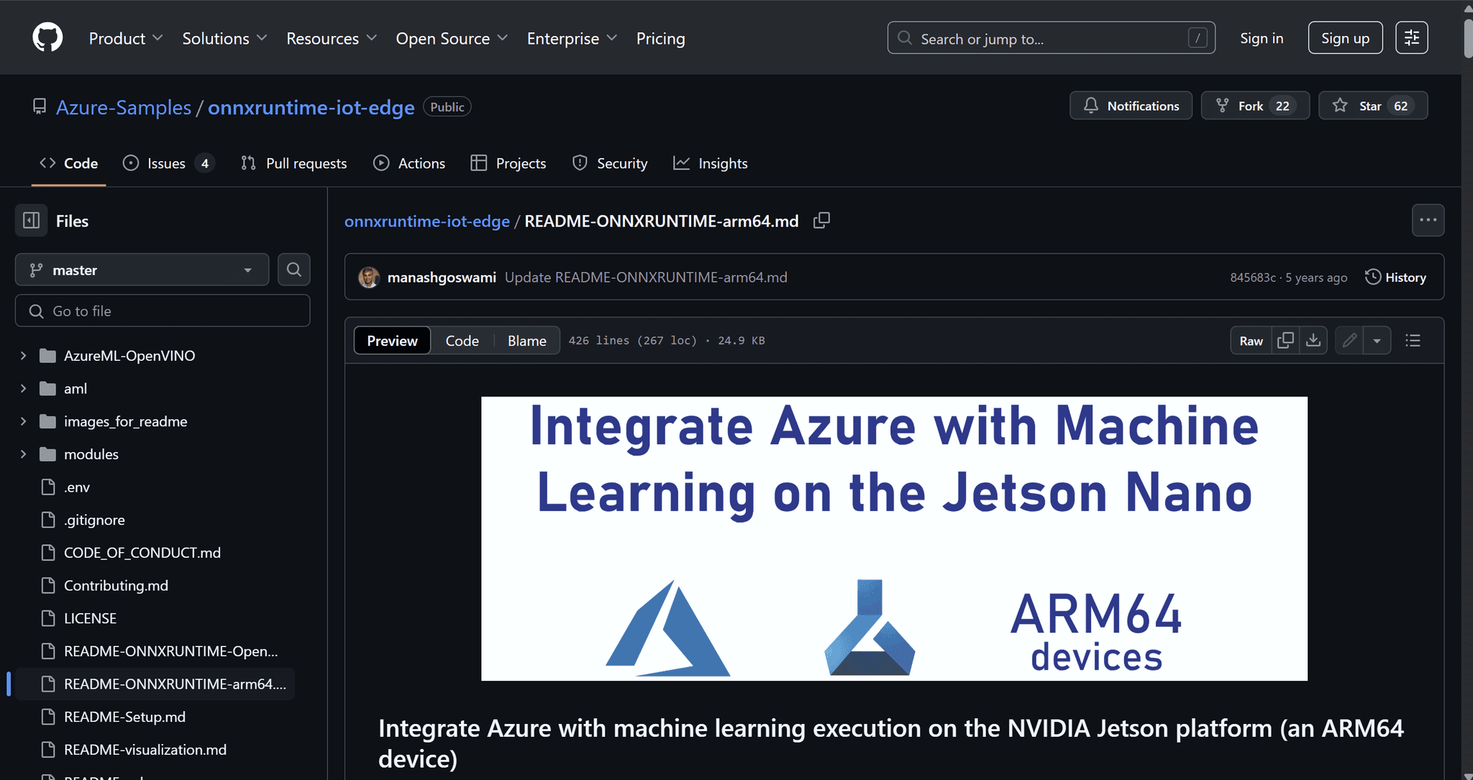
Task: Expand the AzureML-OpenVINO folder
Action: [x=23, y=356]
